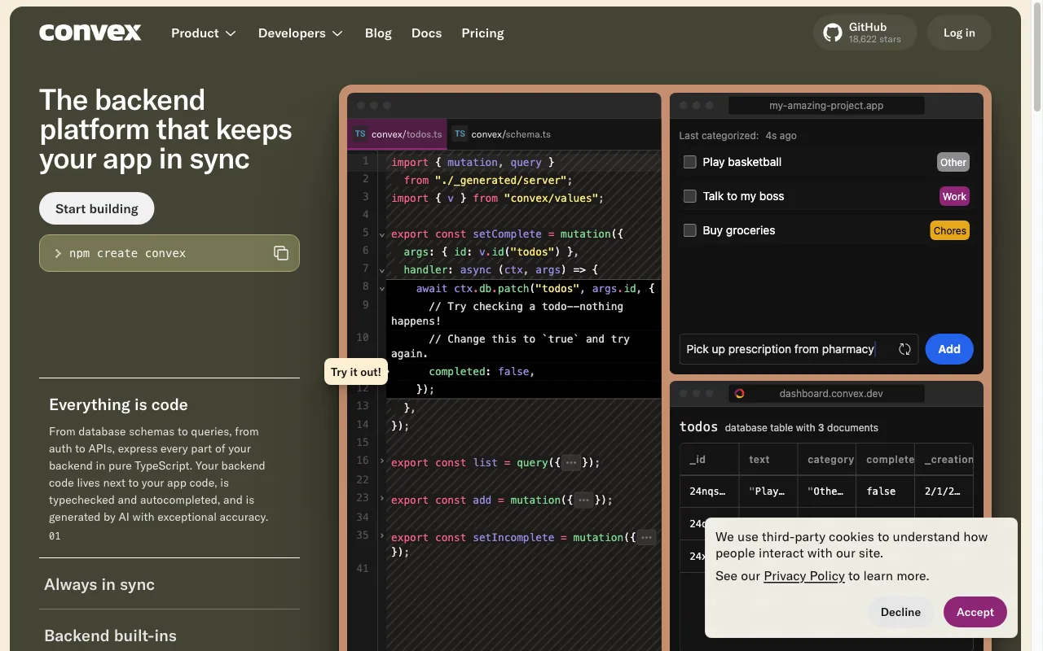This screenshot has height=651, width=1043.
Task: Click the completed: false code line
Action: 482,371
